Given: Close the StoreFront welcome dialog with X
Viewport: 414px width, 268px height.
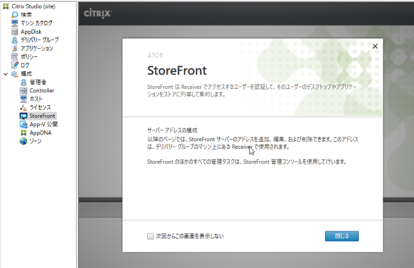Looking at the screenshot, I should [x=374, y=47].
